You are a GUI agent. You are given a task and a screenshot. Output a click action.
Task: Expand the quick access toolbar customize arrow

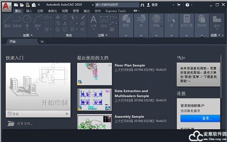point(39,5)
